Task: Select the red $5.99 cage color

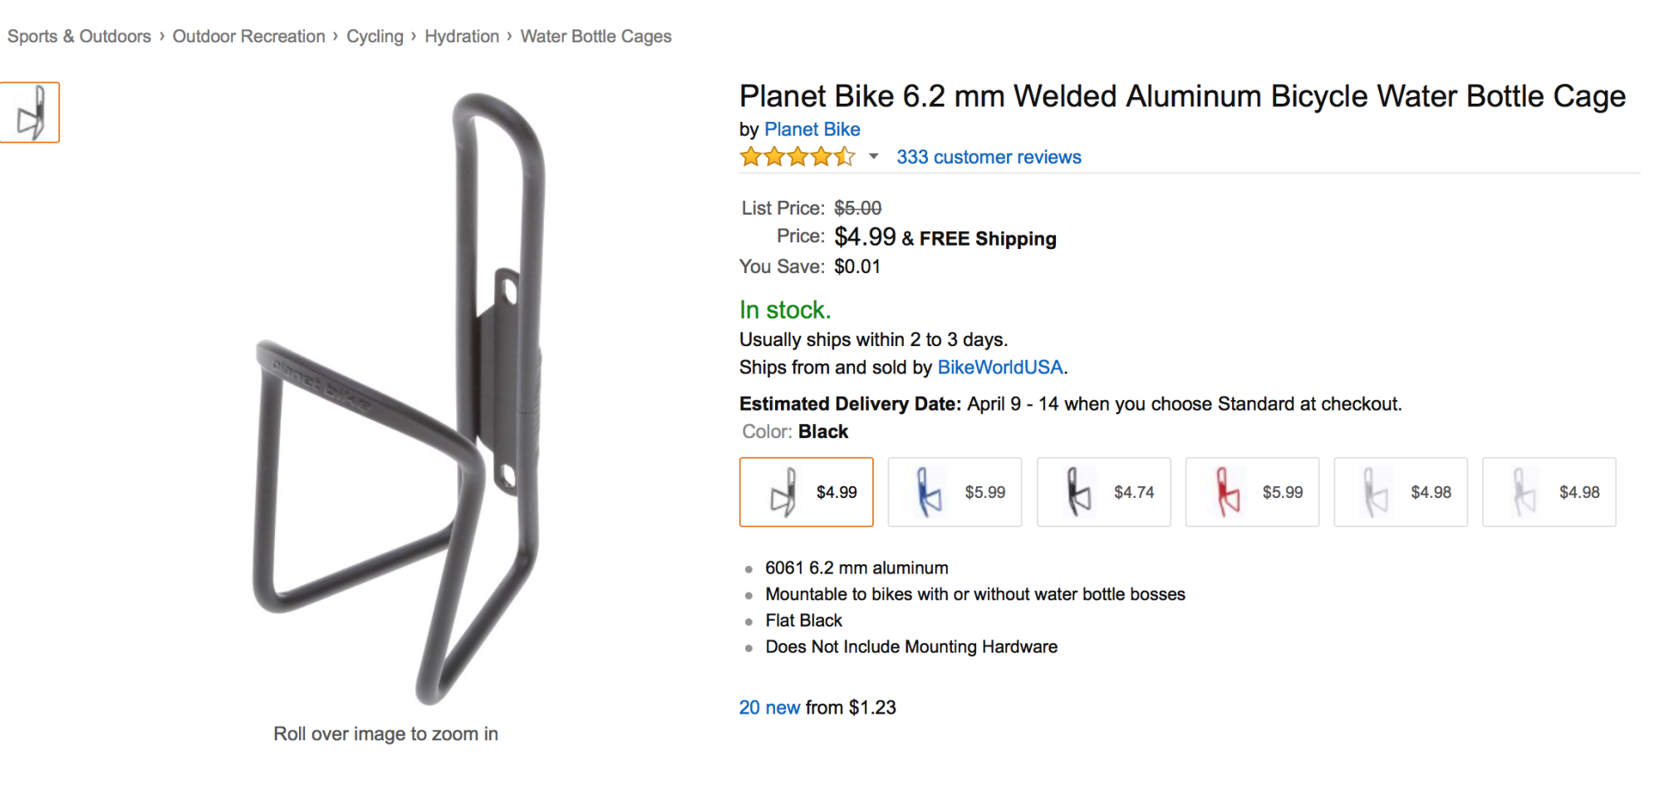Action: [1252, 492]
